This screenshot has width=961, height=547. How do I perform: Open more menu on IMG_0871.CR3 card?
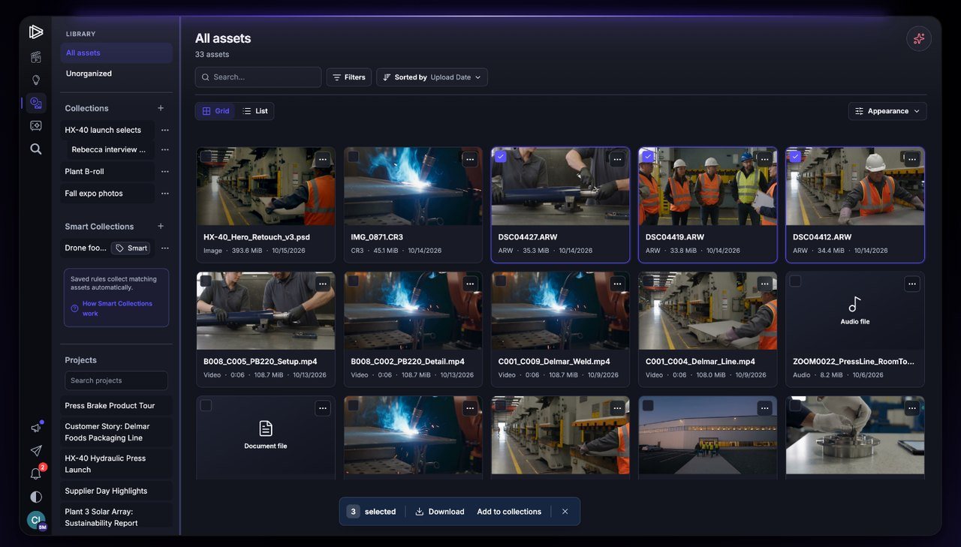470,159
